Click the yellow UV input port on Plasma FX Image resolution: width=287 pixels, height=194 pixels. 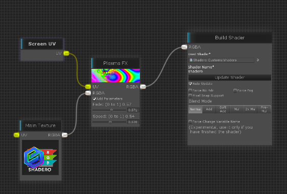[x=88, y=87]
